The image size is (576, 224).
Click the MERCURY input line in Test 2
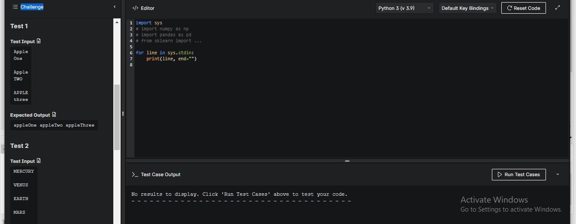[x=24, y=171]
